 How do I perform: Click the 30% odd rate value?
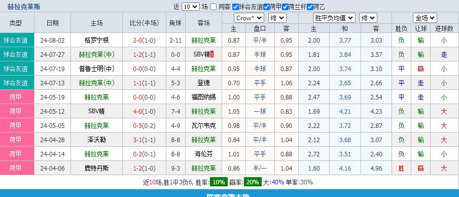tap(306, 182)
